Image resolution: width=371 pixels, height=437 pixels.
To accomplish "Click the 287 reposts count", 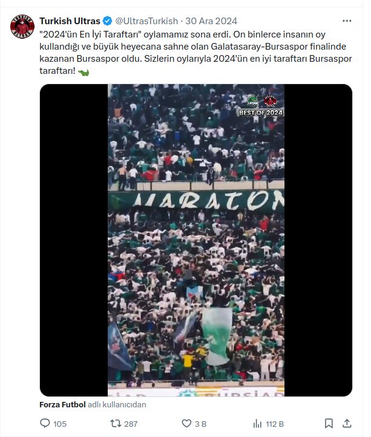I will tap(131, 424).
